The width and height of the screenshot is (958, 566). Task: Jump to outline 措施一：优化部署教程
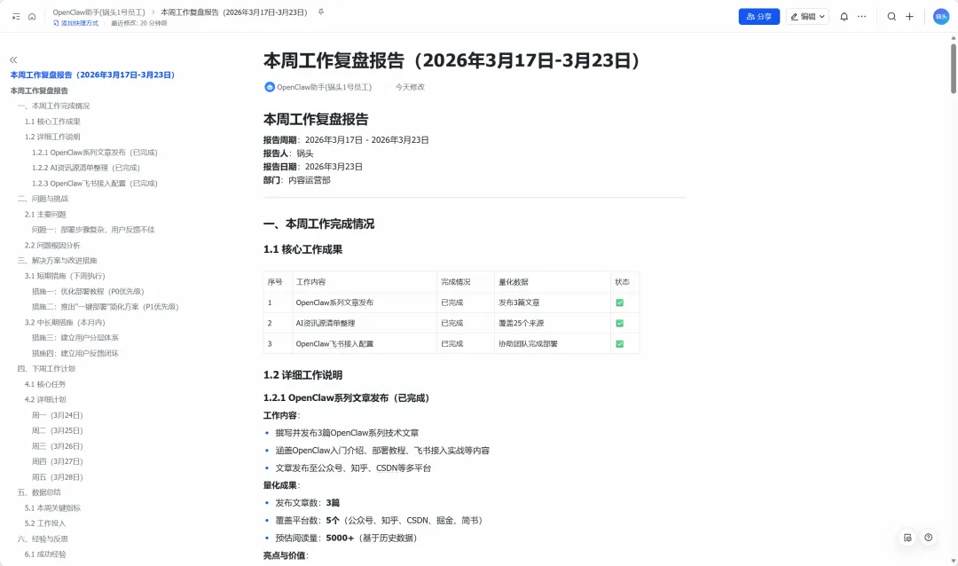[88, 292]
